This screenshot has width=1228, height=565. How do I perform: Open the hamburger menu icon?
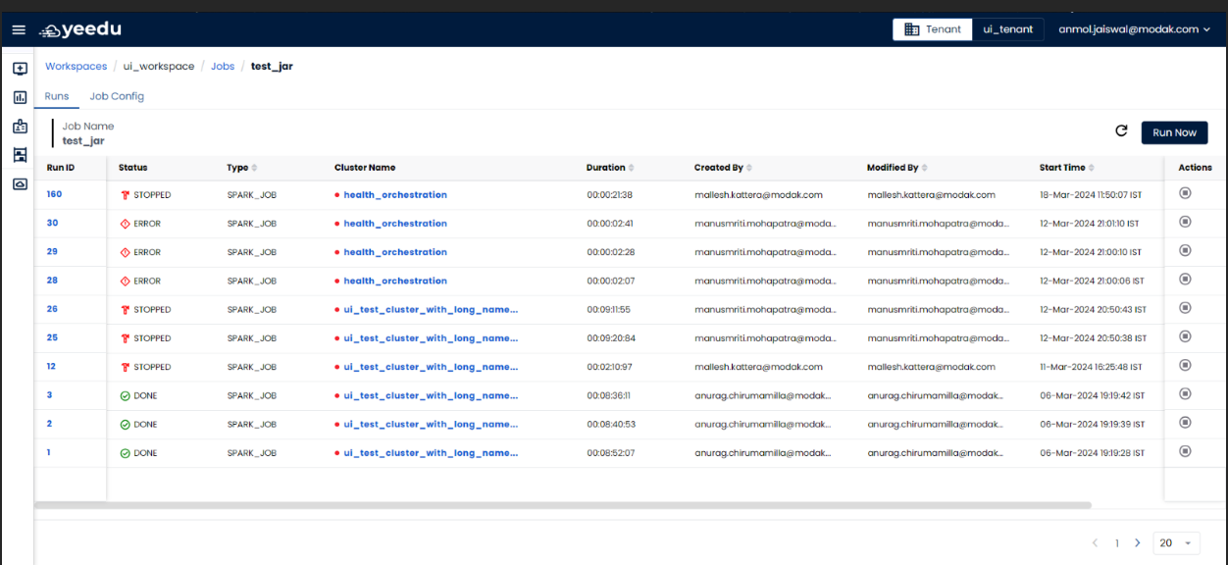pyautogui.click(x=19, y=29)
